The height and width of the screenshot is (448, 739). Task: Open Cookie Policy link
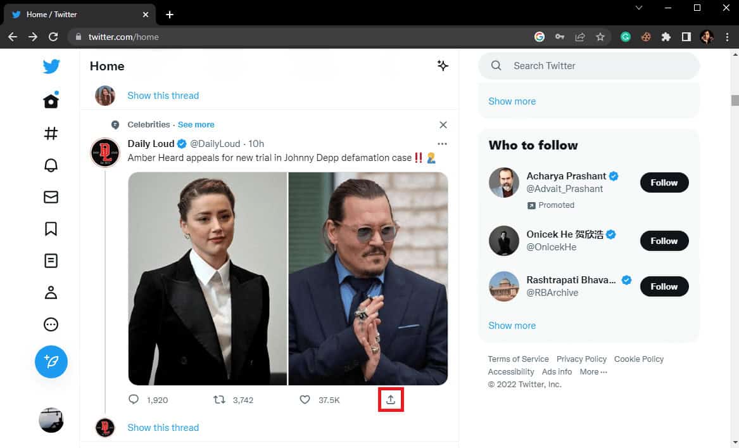[x=638, y=359]
